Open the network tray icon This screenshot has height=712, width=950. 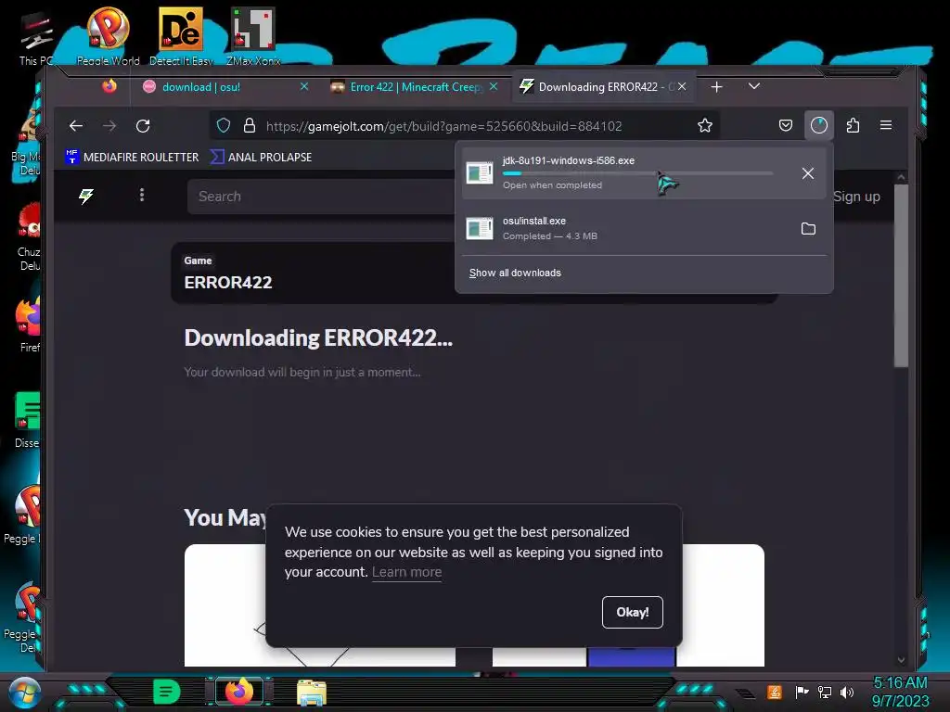(825, 692)
